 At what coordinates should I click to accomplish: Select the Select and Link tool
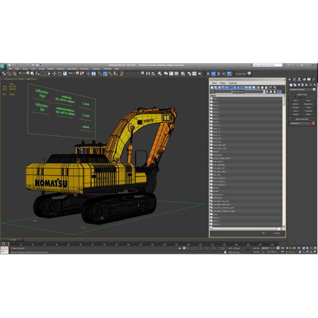4,74
